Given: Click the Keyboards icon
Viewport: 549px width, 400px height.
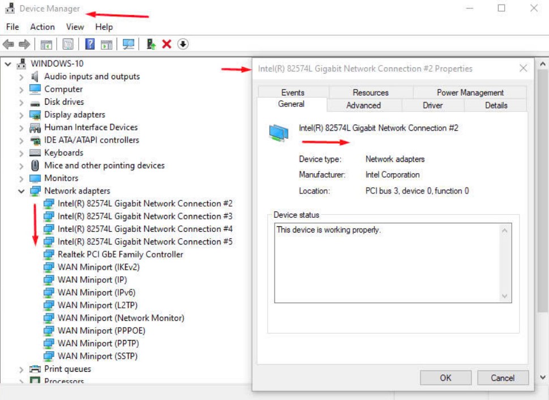Looking at the screenshot, I should (35, 153).
